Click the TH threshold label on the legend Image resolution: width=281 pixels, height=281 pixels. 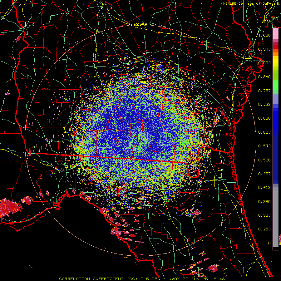coord(268,243)
